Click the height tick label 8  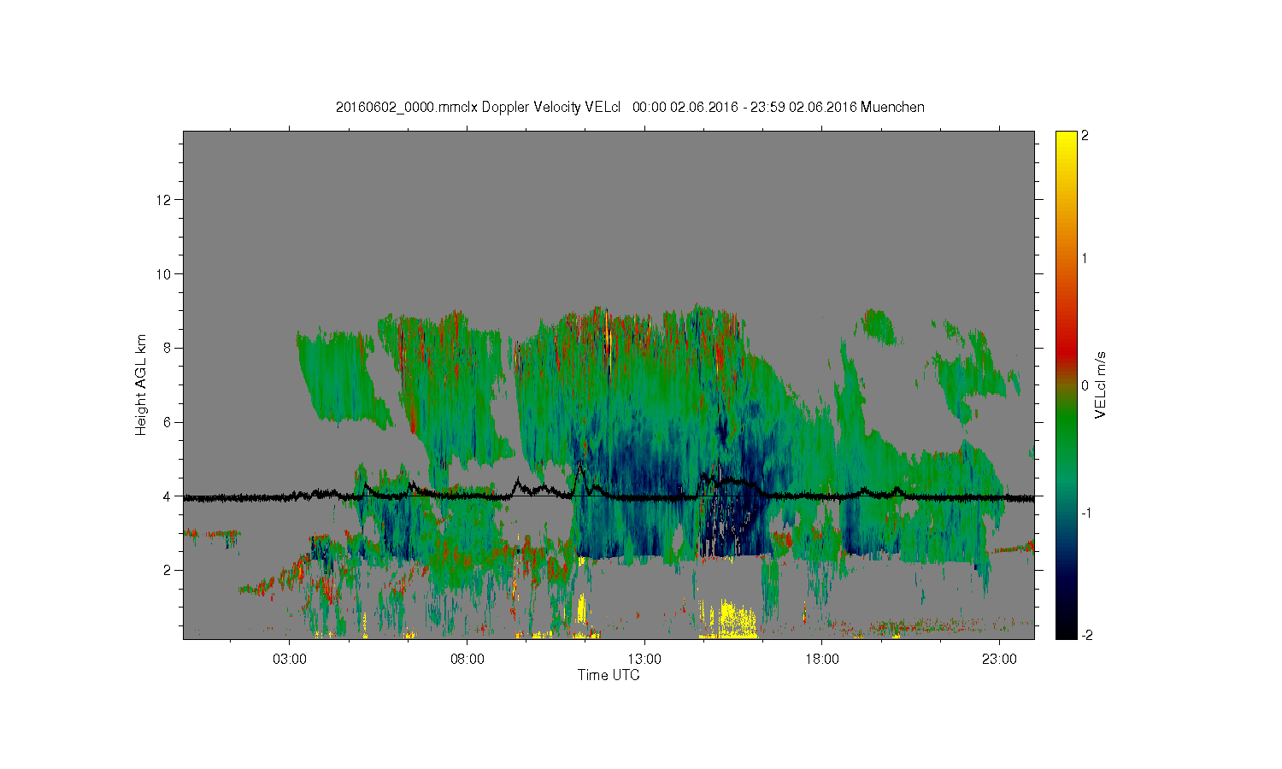click(169, 348)
